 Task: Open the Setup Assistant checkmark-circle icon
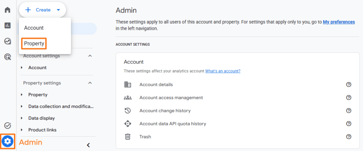pyautogui.click(x=8, y=125)
